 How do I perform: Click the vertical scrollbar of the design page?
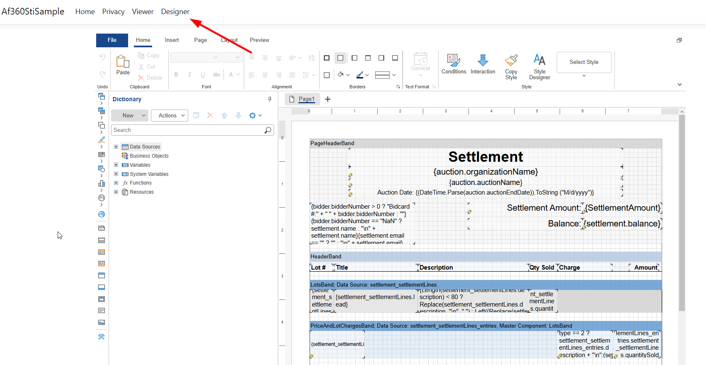[682, 214]
